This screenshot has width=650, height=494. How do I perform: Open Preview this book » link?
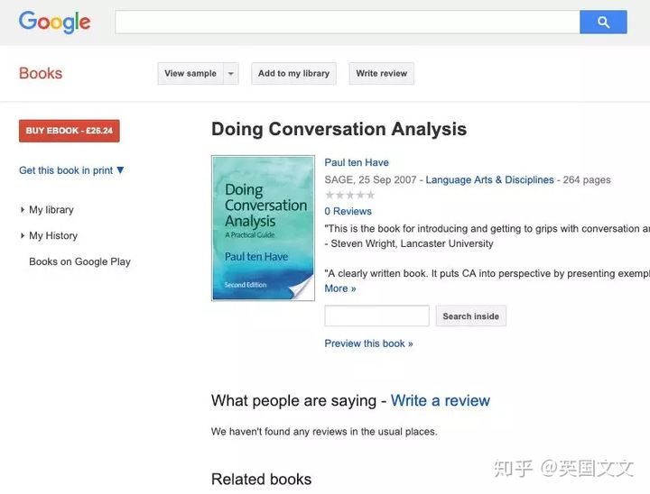click(x=368, y=343)
